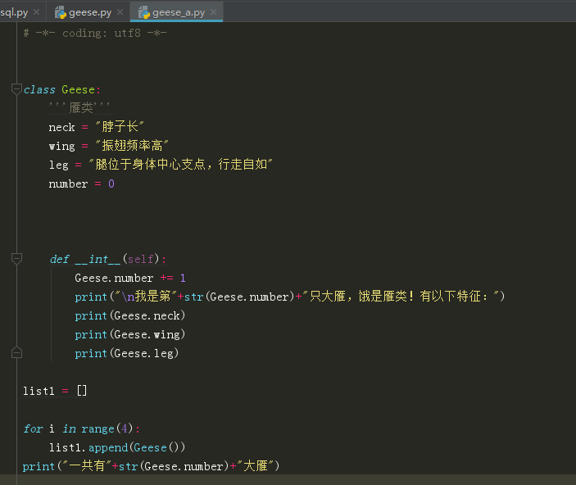Click the string "一共有"

[x=87, y=466]
